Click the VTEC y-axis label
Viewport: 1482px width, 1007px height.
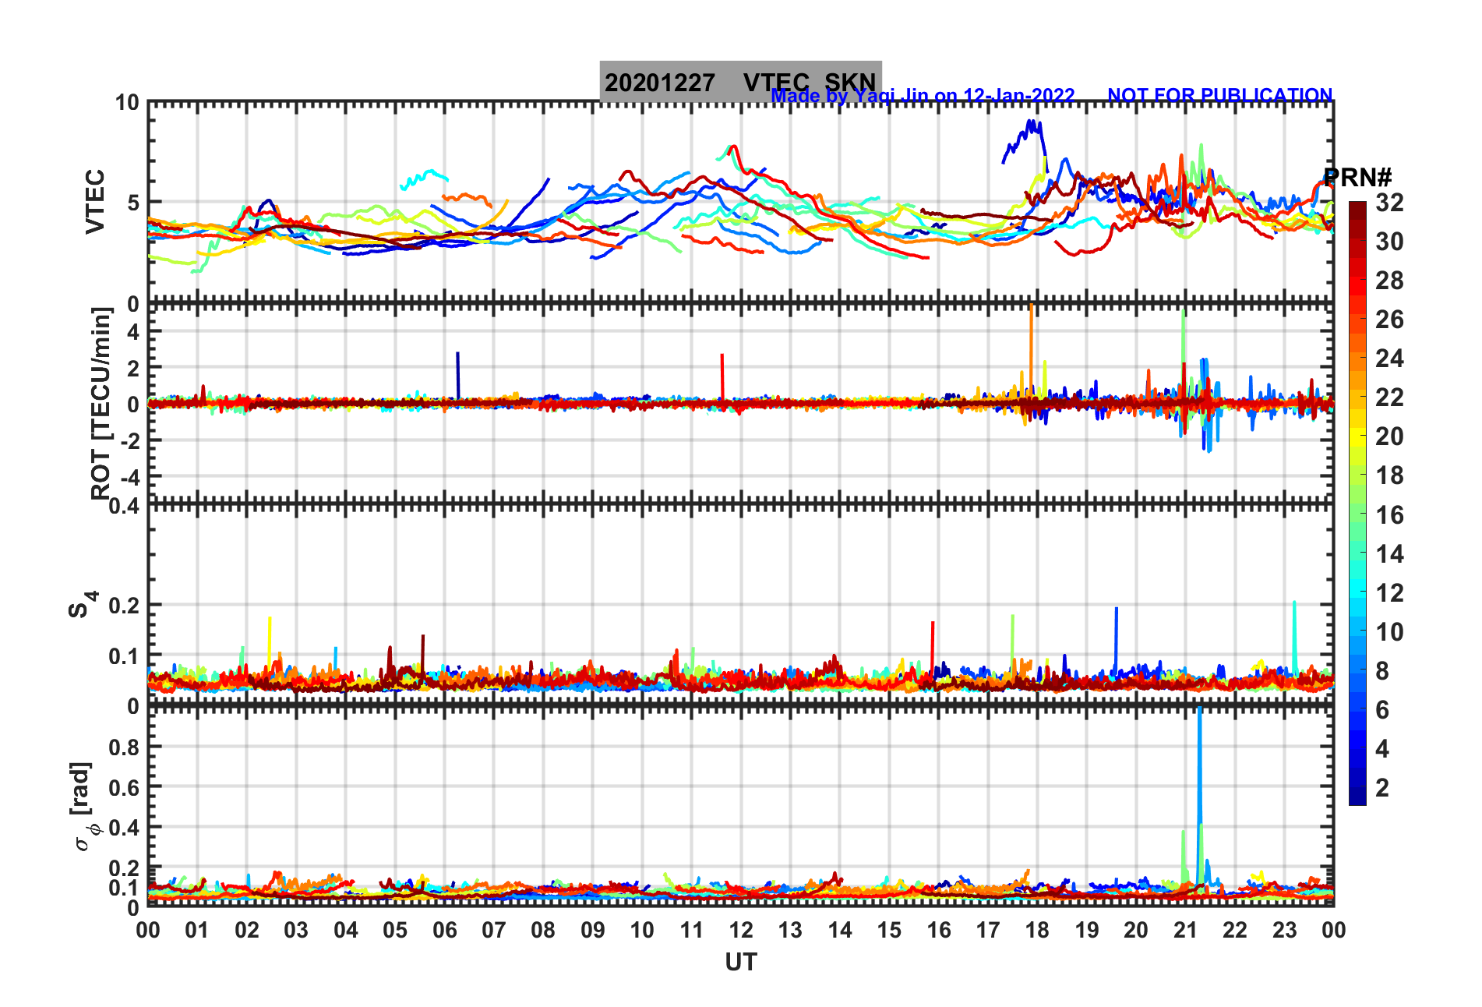point(95,202)
